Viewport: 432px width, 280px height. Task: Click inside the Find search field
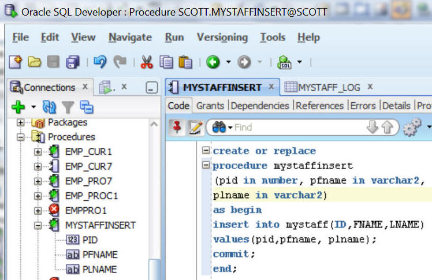pyautogui.click(x=299, y=128)
